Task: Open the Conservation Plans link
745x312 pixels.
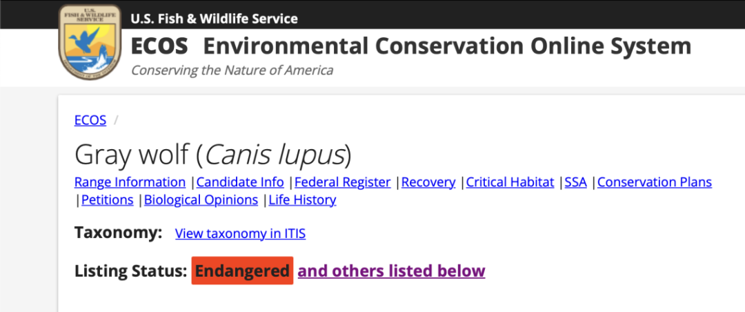Action: coord(655,182)
